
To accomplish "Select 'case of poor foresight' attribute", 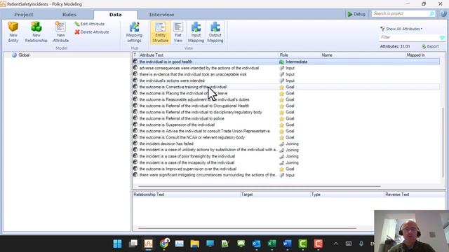I will click(187, 156).
